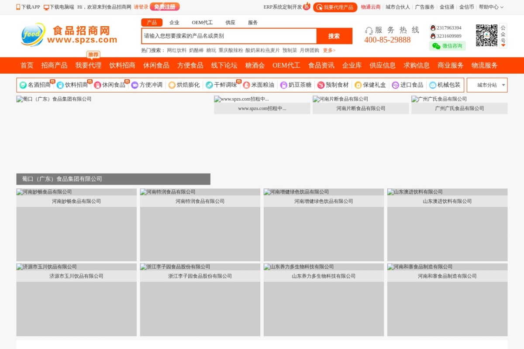Open 物流服务 in main navigation
The height and width of the screenshot is (349, 524).
[x=485, y=65]
